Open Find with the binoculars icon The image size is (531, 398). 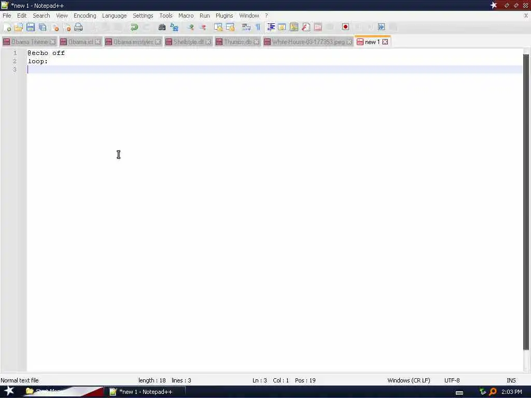162,27
